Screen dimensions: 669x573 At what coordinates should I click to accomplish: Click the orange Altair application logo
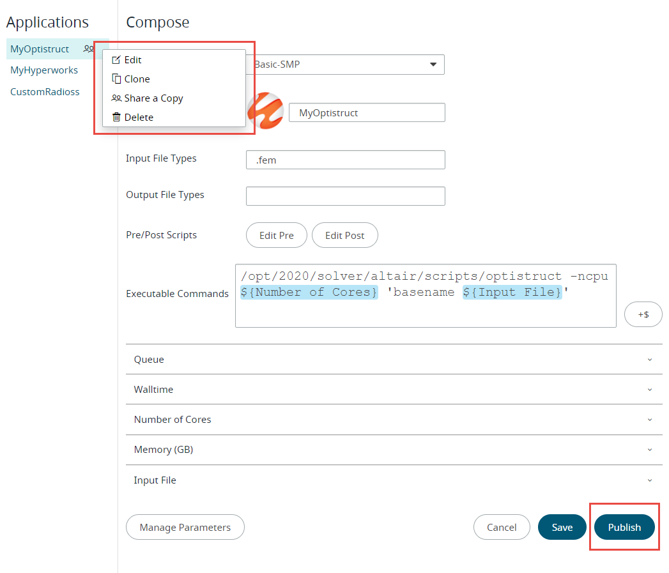(265, 111)
